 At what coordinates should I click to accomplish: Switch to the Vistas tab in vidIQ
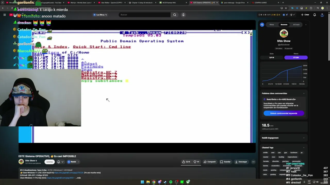pos(272,25)
